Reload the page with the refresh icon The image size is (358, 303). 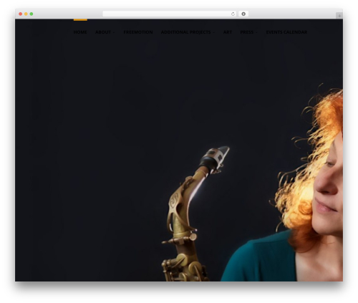pos(233,14)
